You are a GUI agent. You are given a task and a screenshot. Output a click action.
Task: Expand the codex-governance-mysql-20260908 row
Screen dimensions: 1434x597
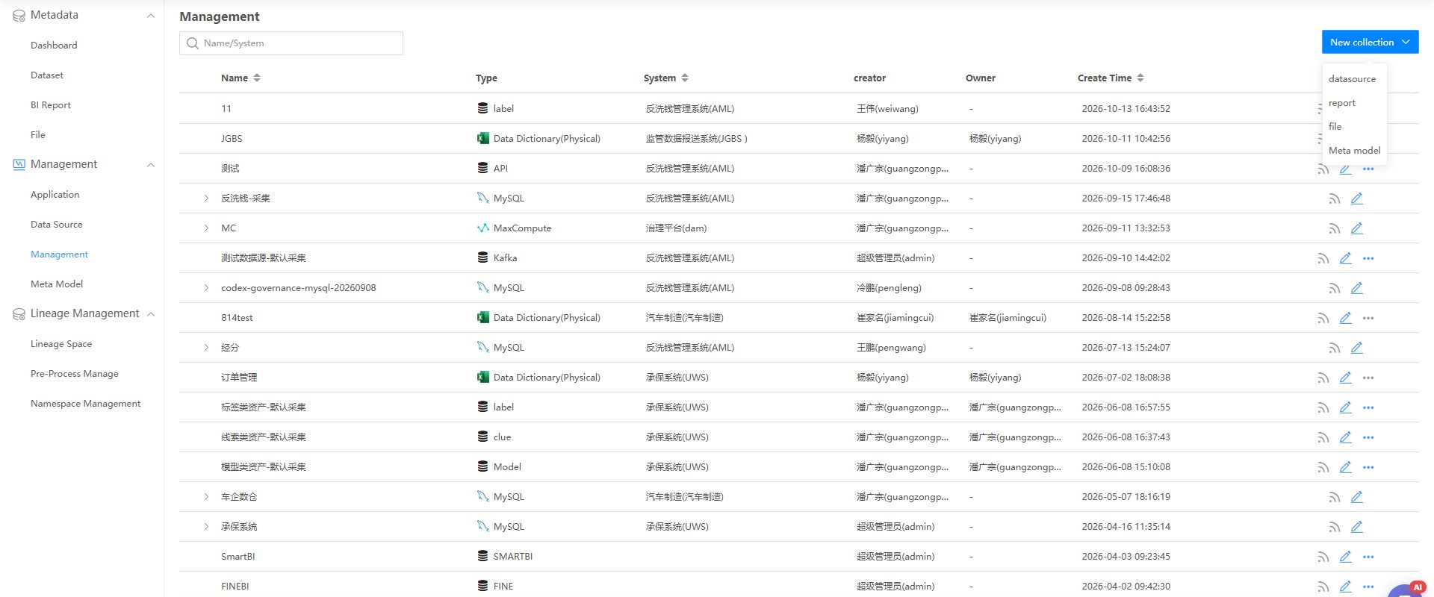(207, 288)
